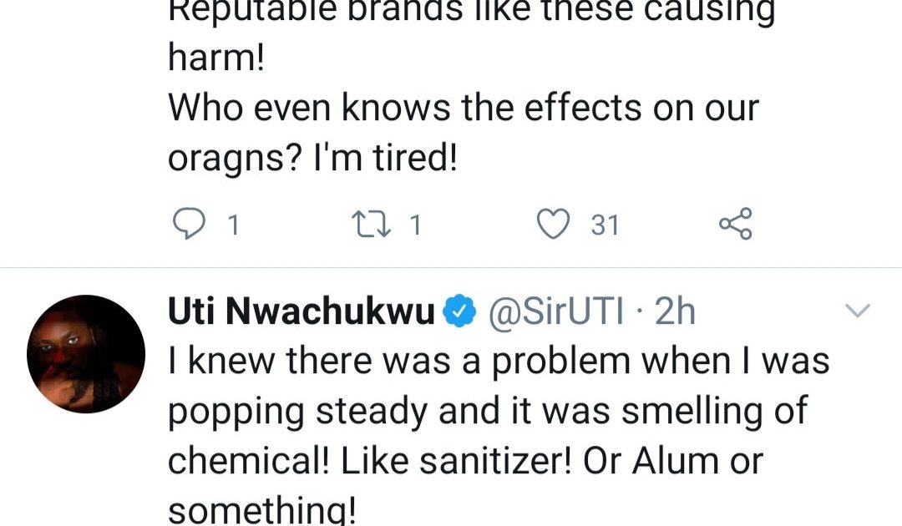902x526 pixels.
Task: Click the blue verified badge
Action: click(x=459, y=312)
